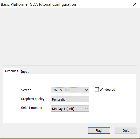Click the Select monitor label
The image size is (140, 139).
(32, 108)
